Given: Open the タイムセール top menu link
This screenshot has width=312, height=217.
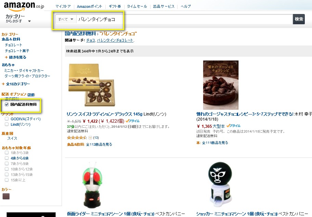Looking at the screenshot, I should point(137,6).
